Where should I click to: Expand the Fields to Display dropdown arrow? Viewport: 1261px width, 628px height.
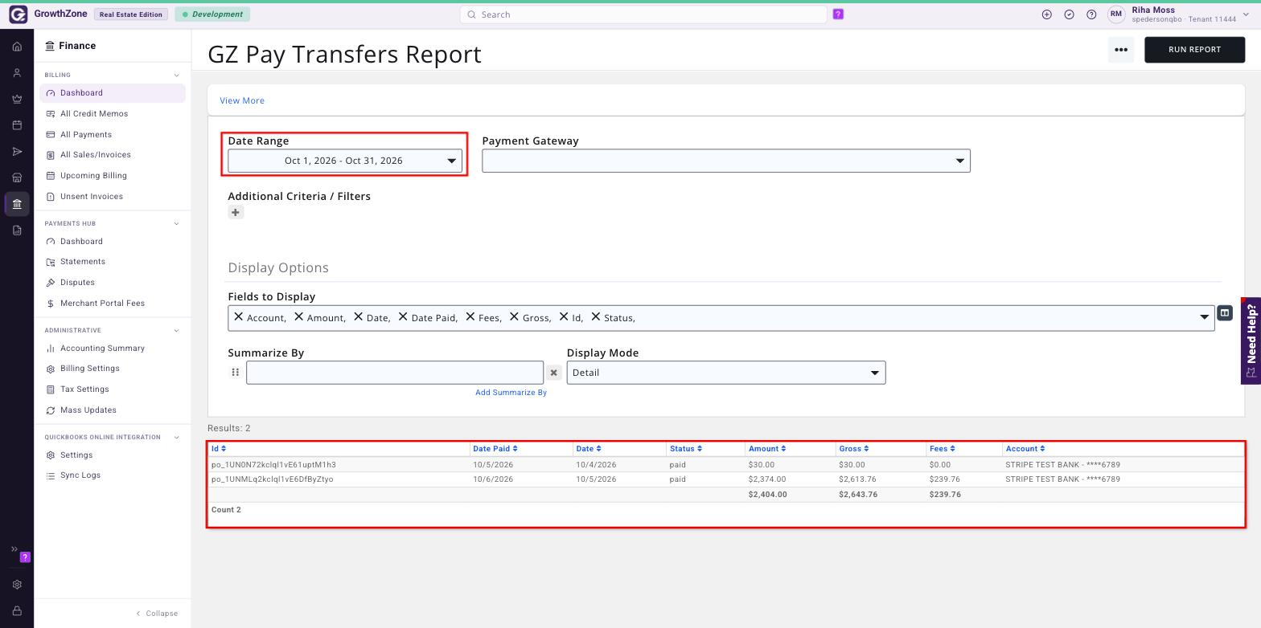coord(1204,317)
